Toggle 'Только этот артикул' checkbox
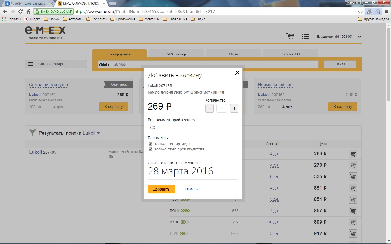 pos(150,144)
